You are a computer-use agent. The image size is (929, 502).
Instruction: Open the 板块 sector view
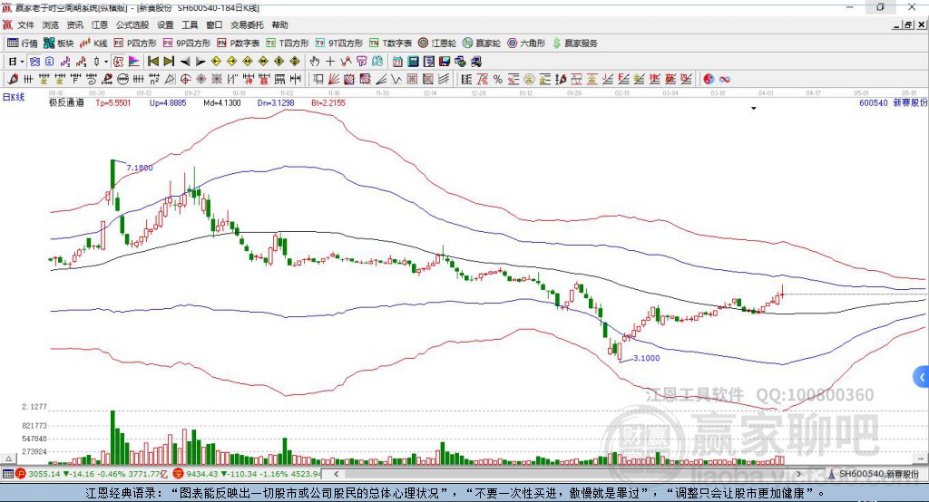pyautogui.click(x=59, y=43)
